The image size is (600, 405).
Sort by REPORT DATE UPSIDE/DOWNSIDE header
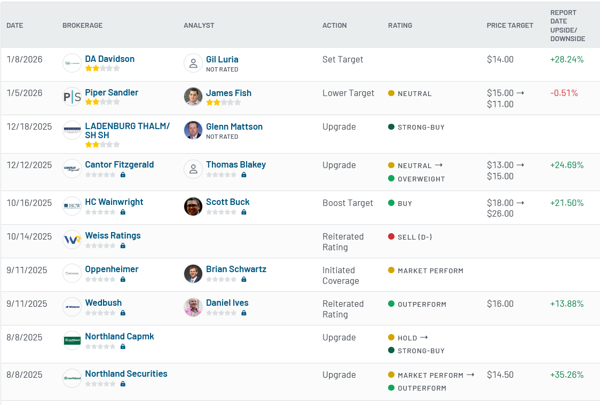(x=568, y=26)
